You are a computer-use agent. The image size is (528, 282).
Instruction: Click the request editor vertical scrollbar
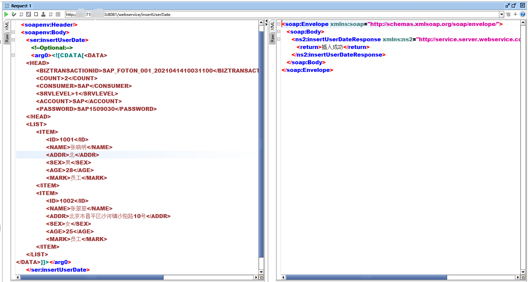261,144
